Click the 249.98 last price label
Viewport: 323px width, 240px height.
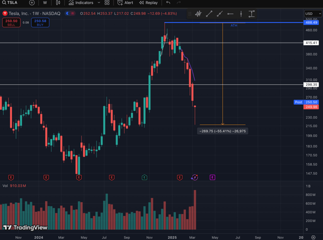click(311, 107)
